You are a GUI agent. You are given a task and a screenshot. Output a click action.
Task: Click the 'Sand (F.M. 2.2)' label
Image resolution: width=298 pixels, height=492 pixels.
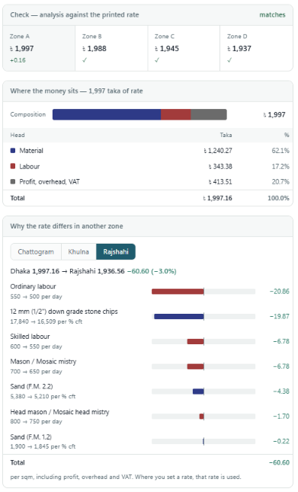click(x=31, y=386)
